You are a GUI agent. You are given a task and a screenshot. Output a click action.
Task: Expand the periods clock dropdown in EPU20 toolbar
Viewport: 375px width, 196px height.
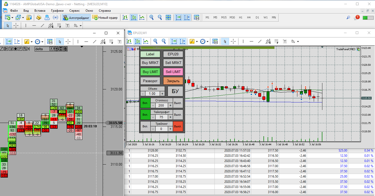pos(208,42)
